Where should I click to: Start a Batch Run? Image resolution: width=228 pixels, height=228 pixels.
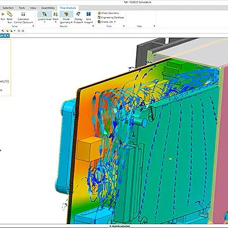tap(9, 15)
